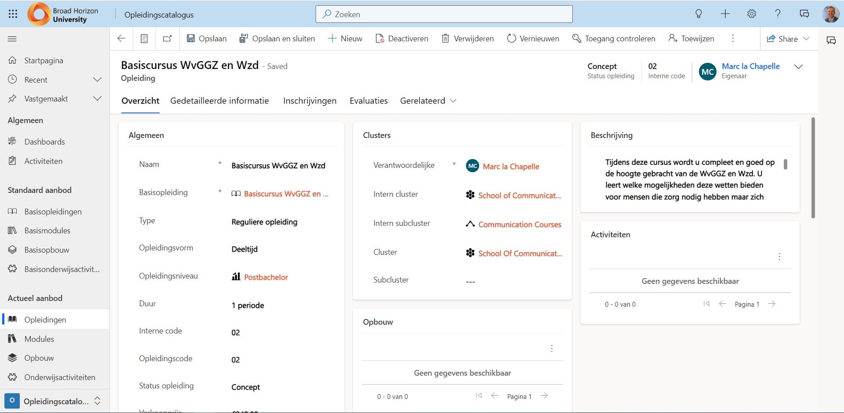This screenshot has height=413, width=844.
Task: Switch to Overzicht tab
Action: click(140, 101)
